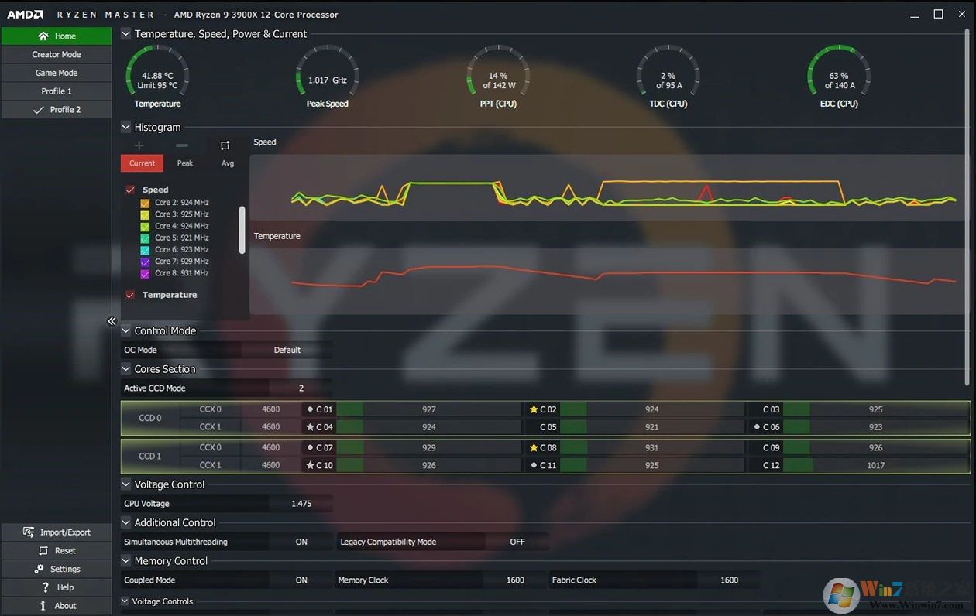Click the zoom-out icon in Histogram toolbar
Image resolution: width=976 pixels, height=616 pixels.
click(182, 145)
